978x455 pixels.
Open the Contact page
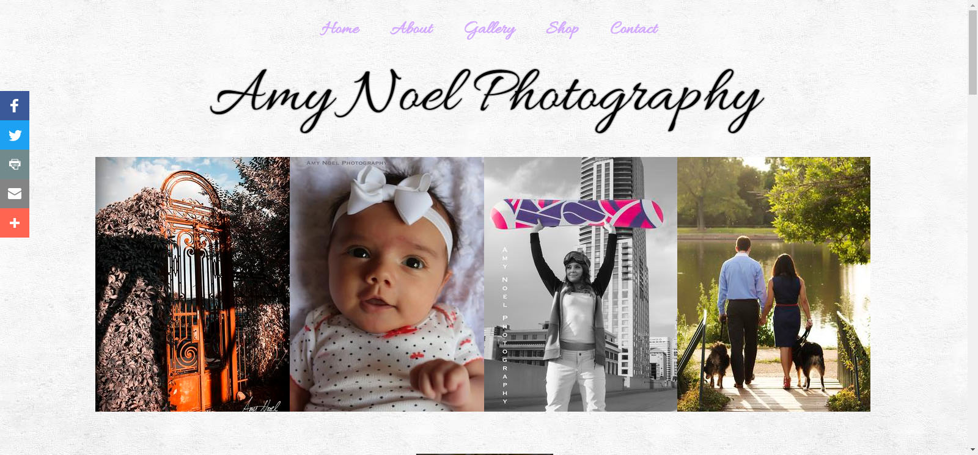(634, 29)
